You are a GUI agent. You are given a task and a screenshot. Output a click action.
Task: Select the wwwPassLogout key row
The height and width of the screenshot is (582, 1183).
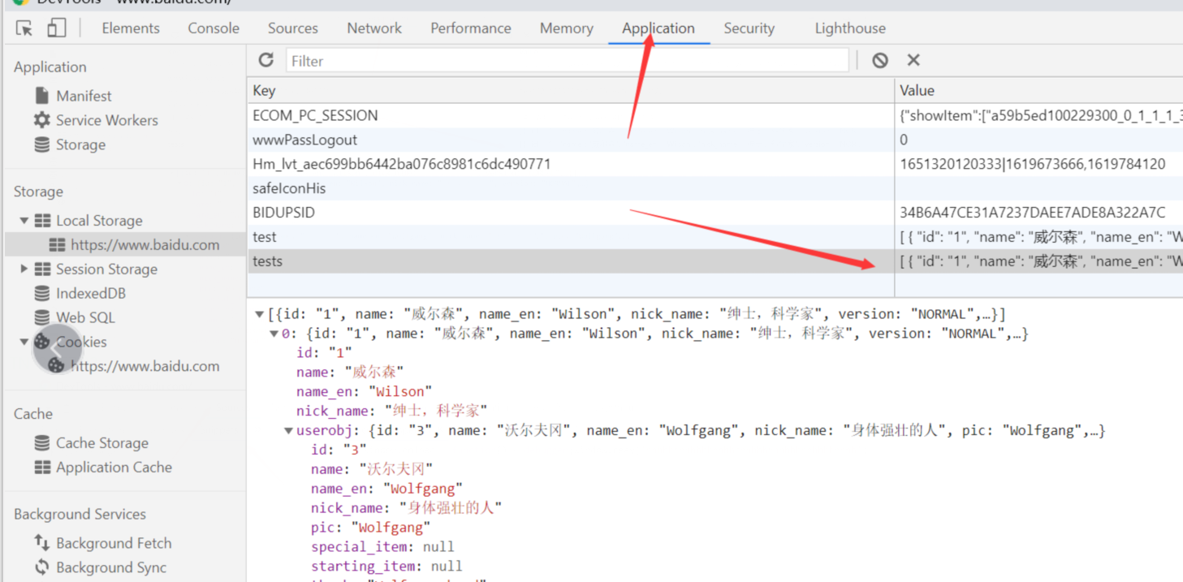[570, 140]
